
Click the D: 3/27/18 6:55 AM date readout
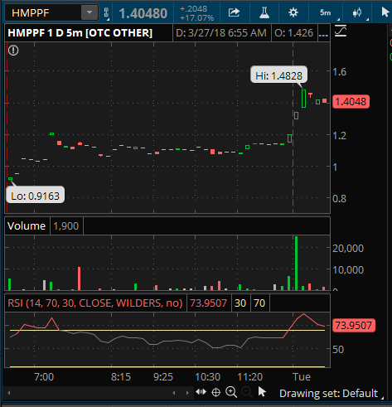pos(221,33)
